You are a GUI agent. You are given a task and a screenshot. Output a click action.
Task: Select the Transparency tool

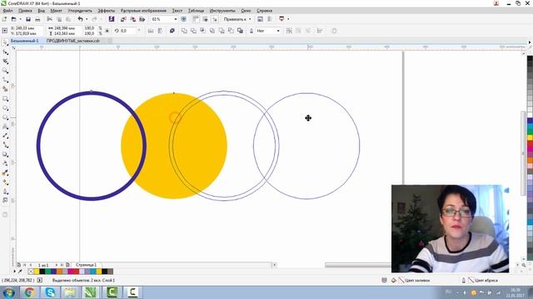[x=5, y=164]
